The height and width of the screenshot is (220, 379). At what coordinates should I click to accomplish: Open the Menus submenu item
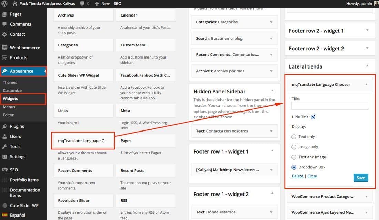[9, 107]
